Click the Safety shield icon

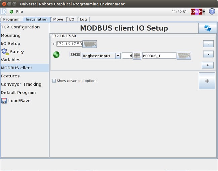click(5, 52)
